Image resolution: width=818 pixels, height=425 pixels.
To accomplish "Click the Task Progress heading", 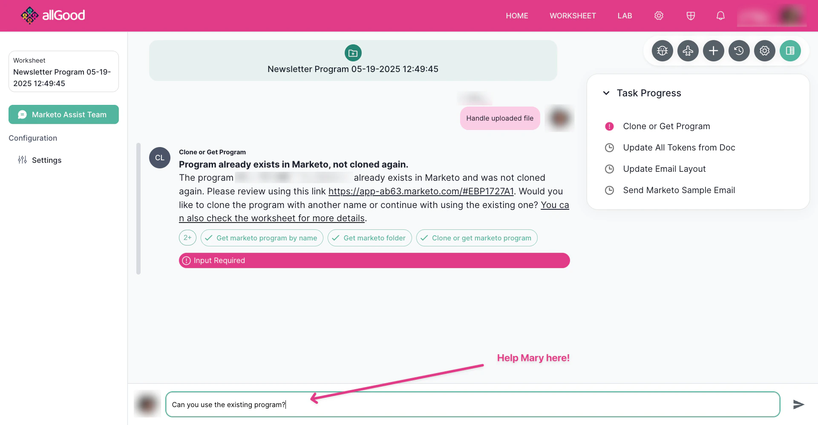I will [649, 93].
